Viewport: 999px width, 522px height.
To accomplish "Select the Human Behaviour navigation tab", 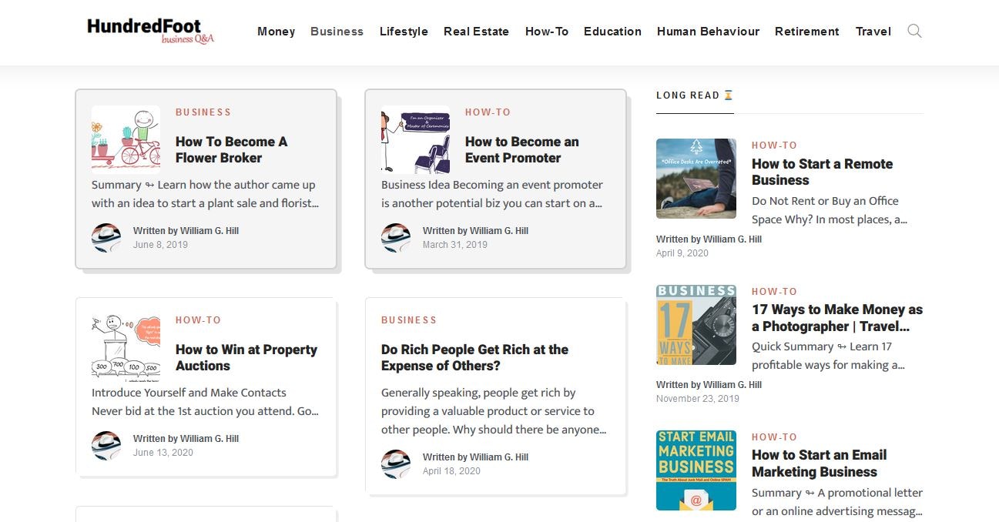I will coord(708,32).
